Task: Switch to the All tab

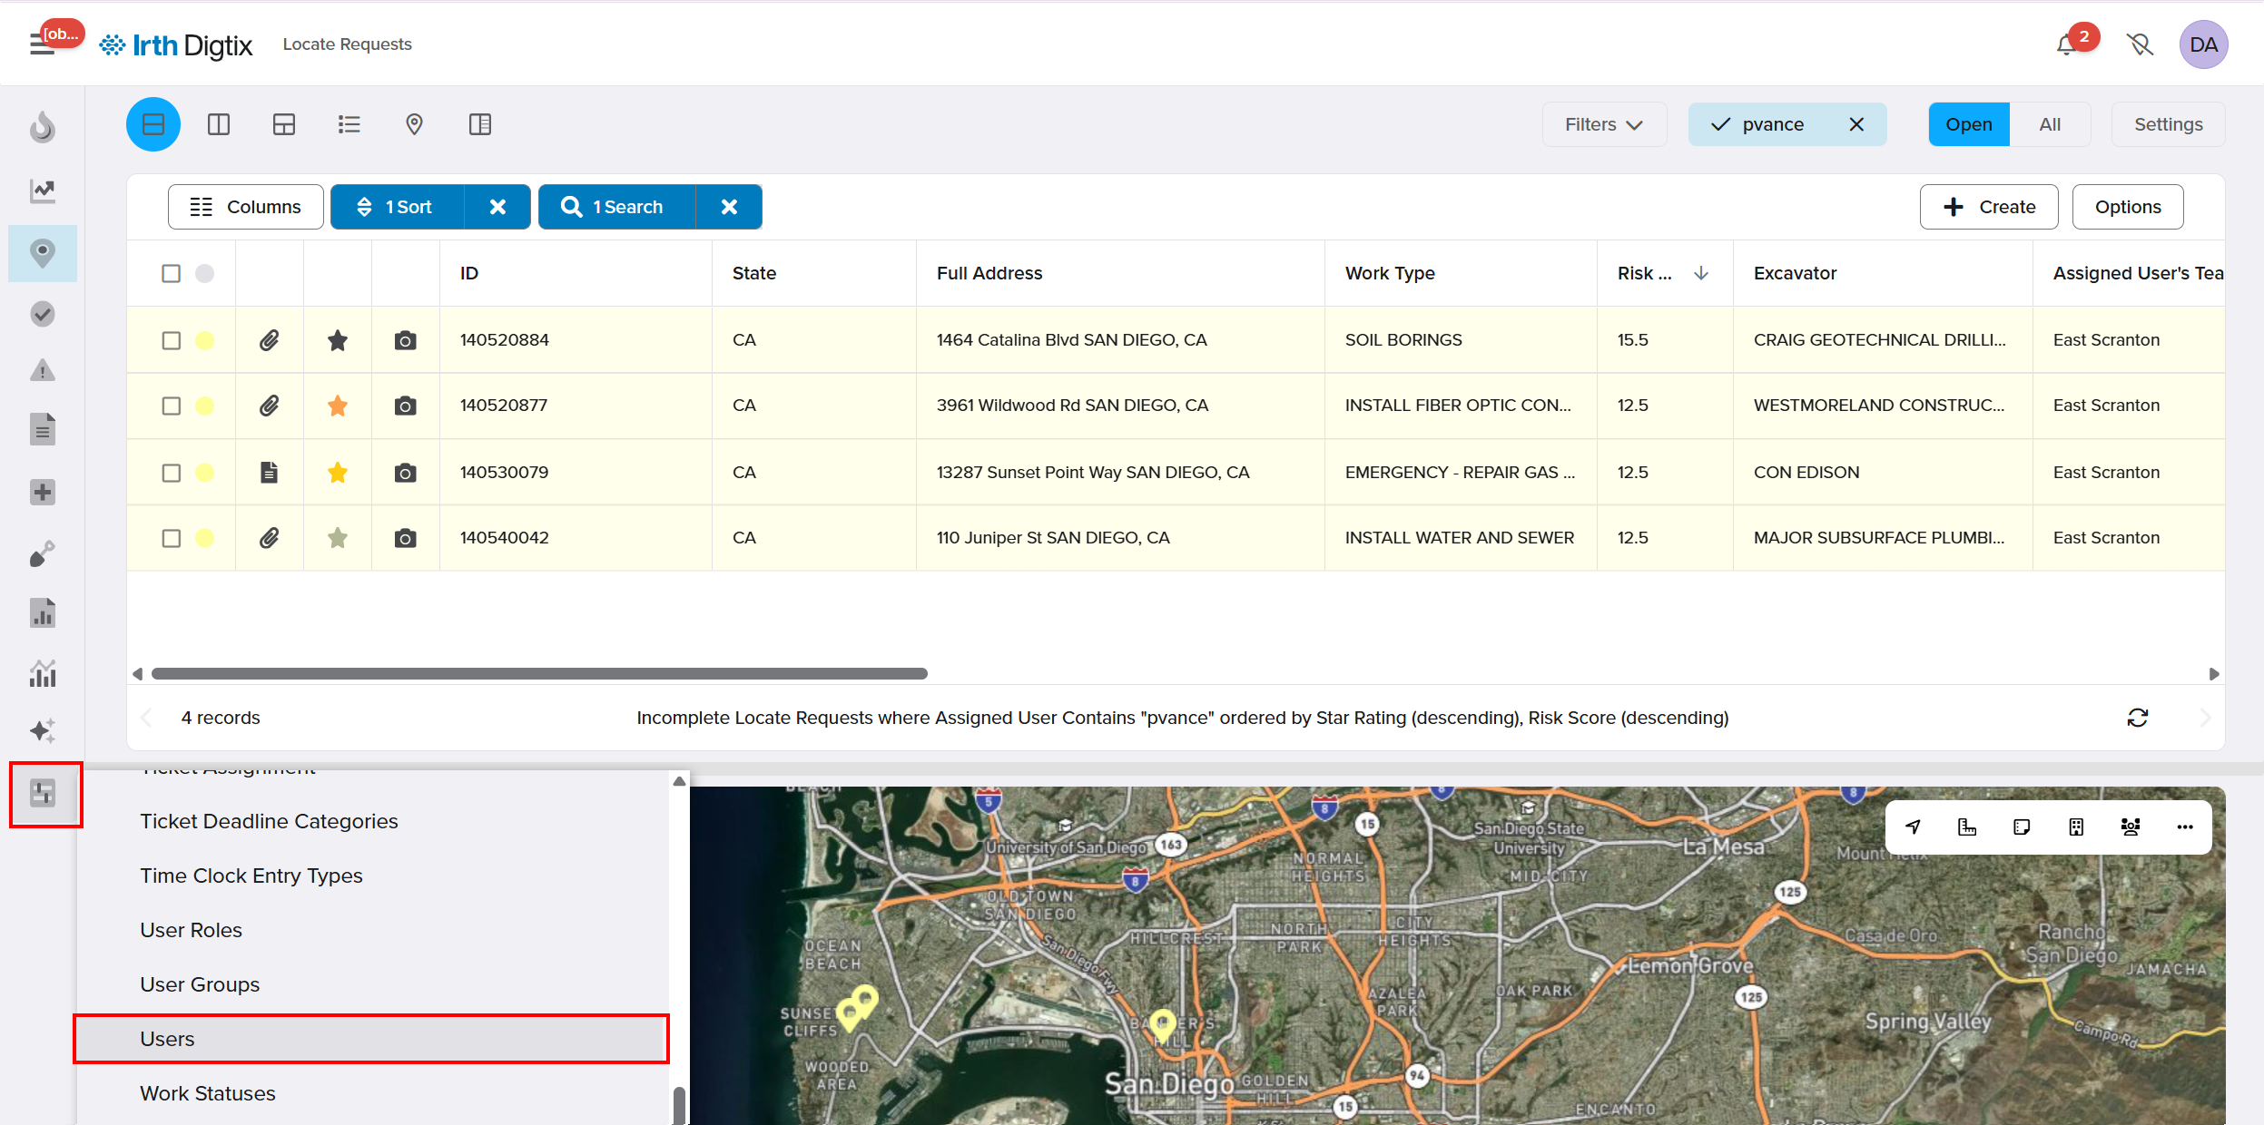Action: pyautogui.click(x=2049, y=124)
